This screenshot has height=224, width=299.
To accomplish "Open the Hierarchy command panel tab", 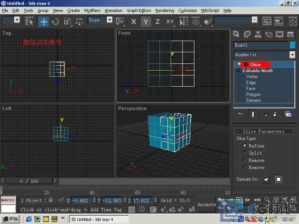I will tap(258, 34).
